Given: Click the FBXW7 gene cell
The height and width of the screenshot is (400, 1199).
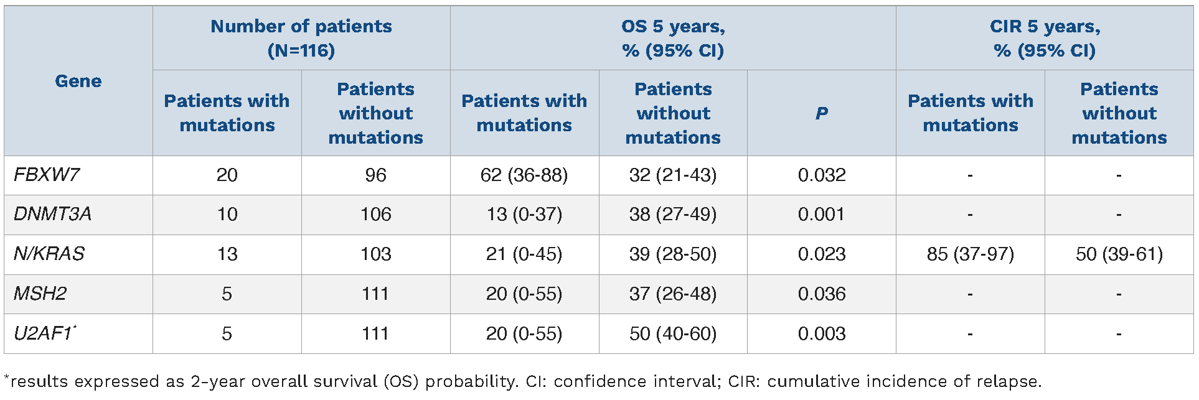Looking at the screenshot, I should click(x=47, y=175).
